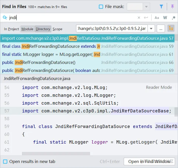Enable the File mask checkbox
The width and height of the screenshot is (178, 168).
click(x=101, y=7)
